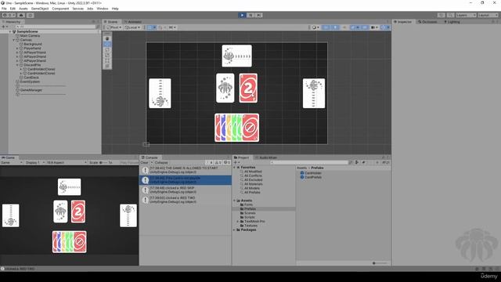Open the File menu
The height and width of the screenshot is (282, 501).
click(x=4, y=9)
